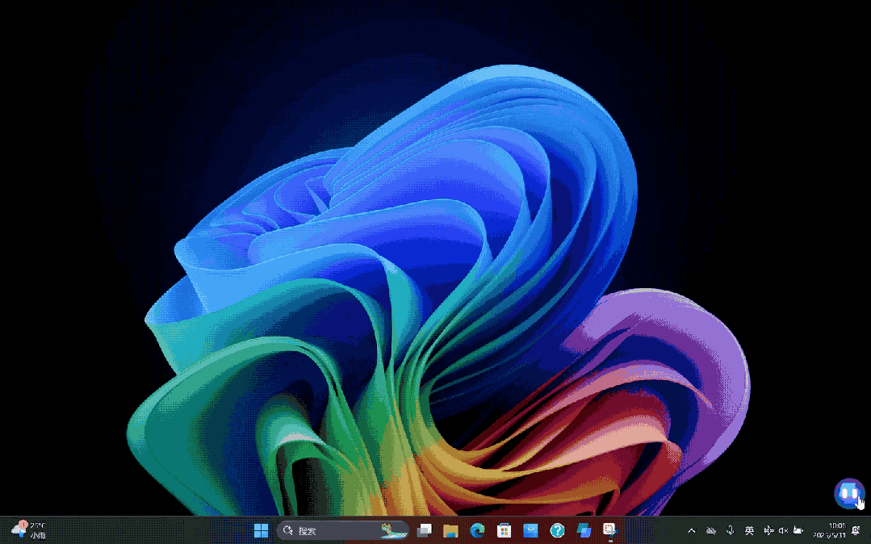The width and height of the screenshot is (871, 544).
Task: Open the weather widget showing 小雨
Action: click(29, 530)
